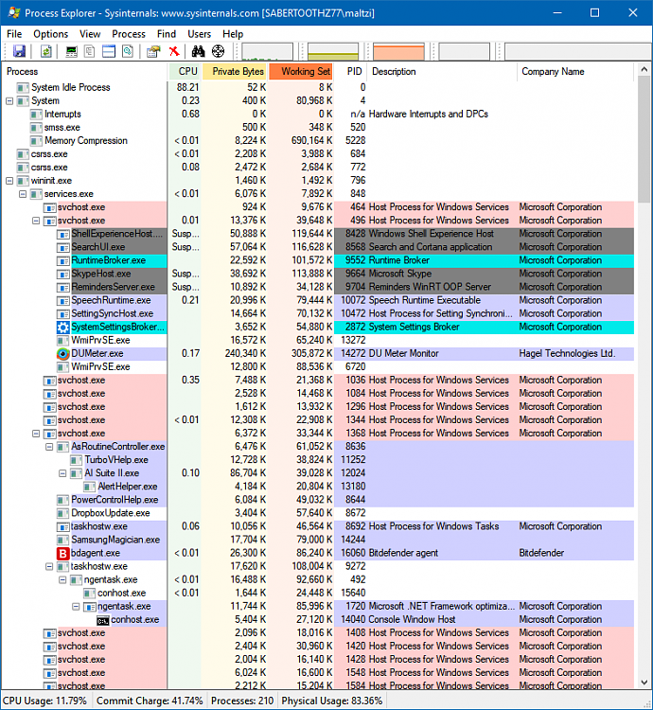
Task: Click the red Kill Process icon
Action: (174, 51)
